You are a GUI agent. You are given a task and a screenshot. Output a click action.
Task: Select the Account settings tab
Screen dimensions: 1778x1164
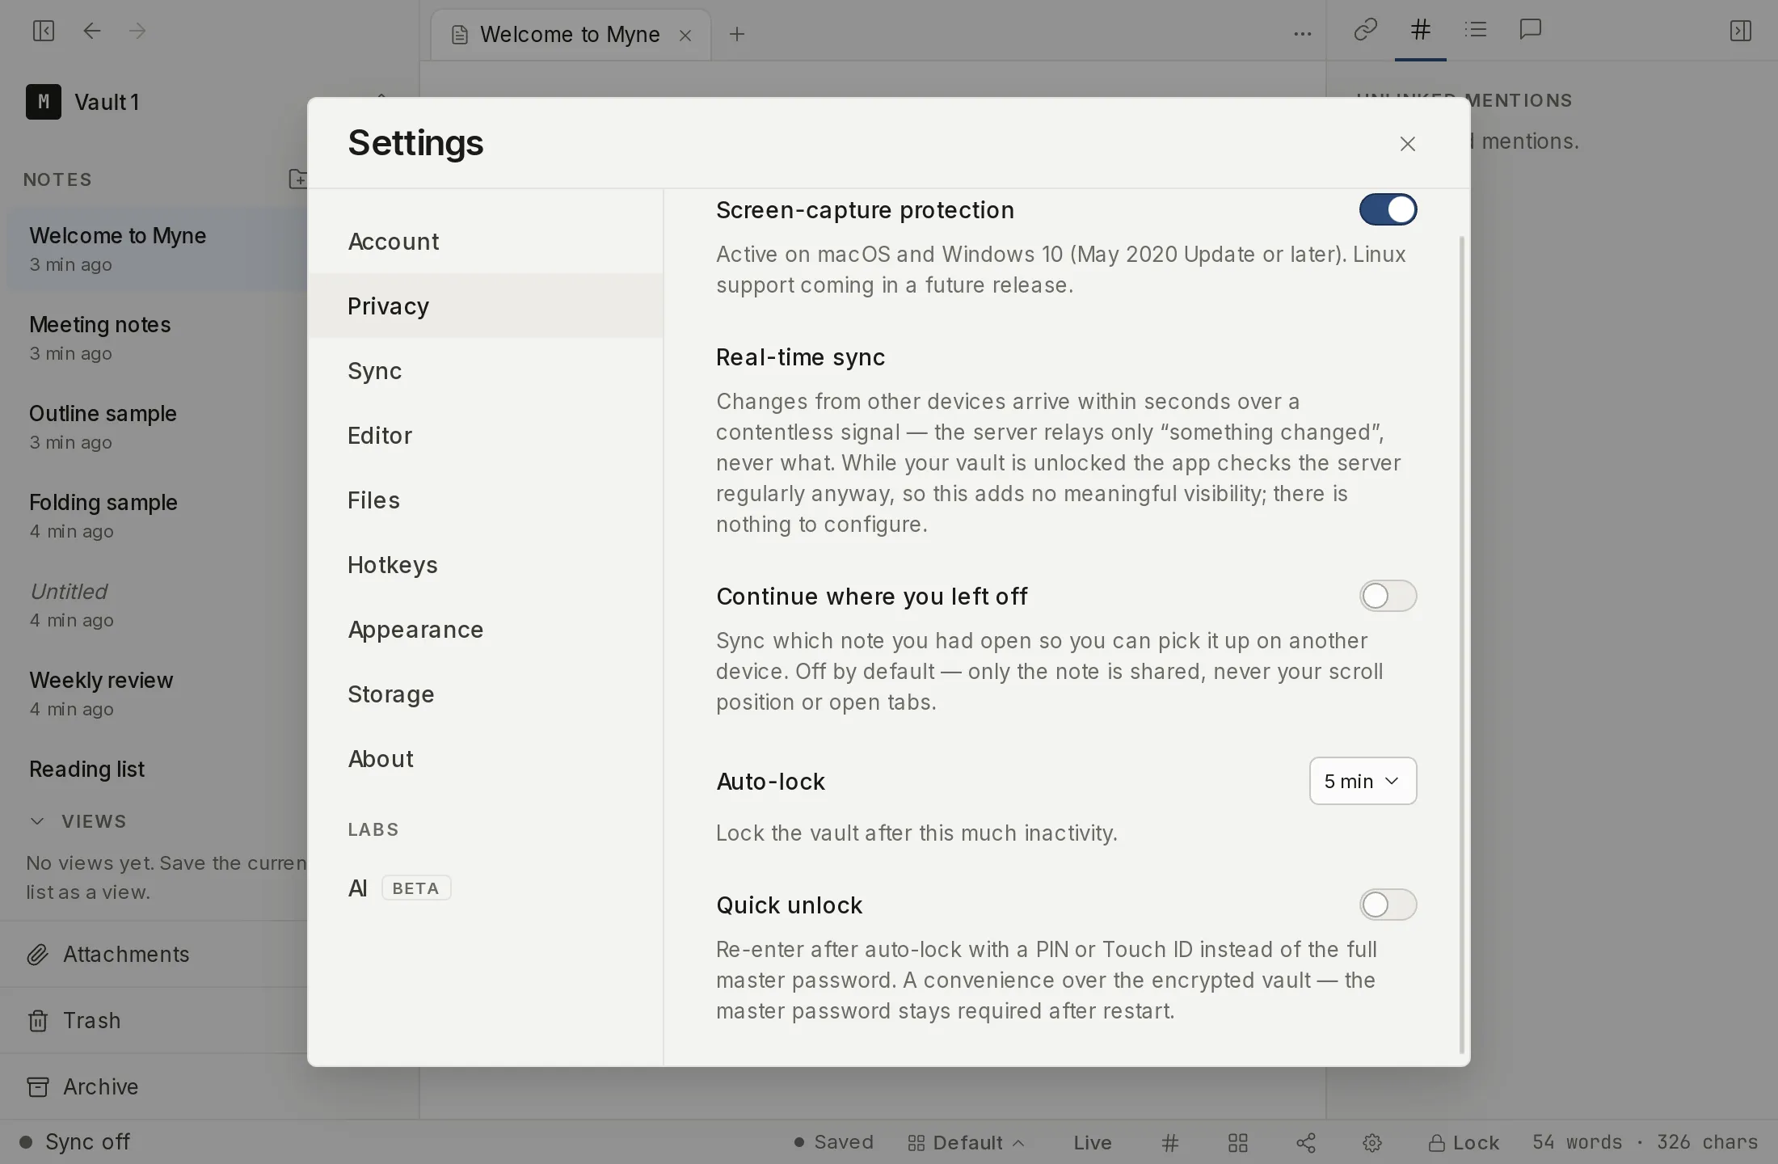coord(485,241)
